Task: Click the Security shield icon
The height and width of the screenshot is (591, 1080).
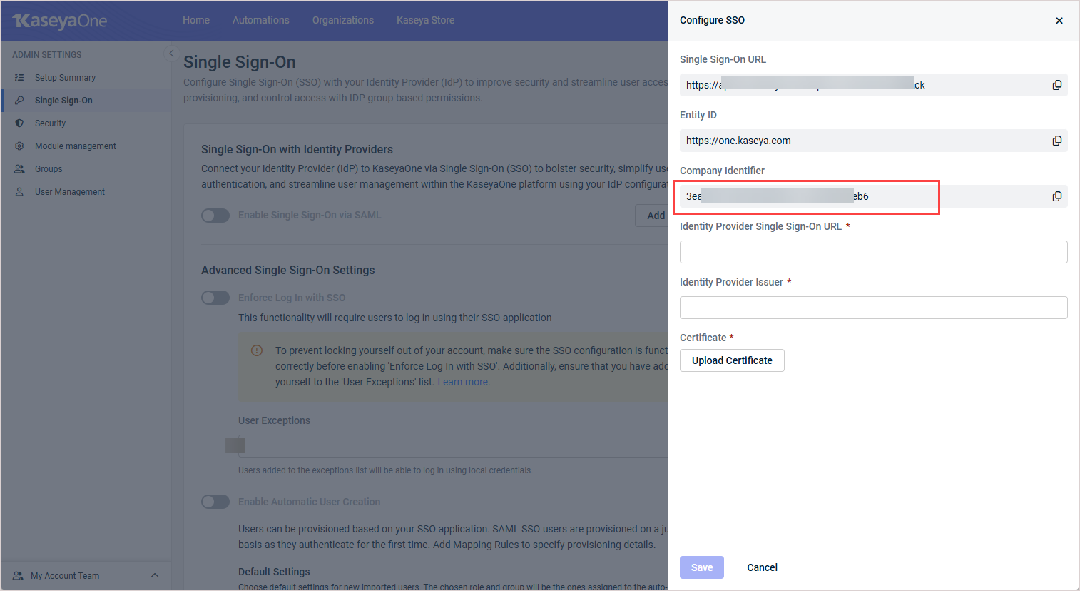Action: point(19,123)
